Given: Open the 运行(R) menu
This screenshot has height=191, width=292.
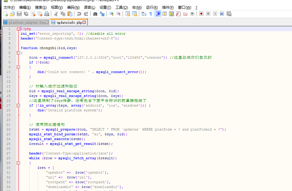Looking at the screenshot, I should point(152,7).
